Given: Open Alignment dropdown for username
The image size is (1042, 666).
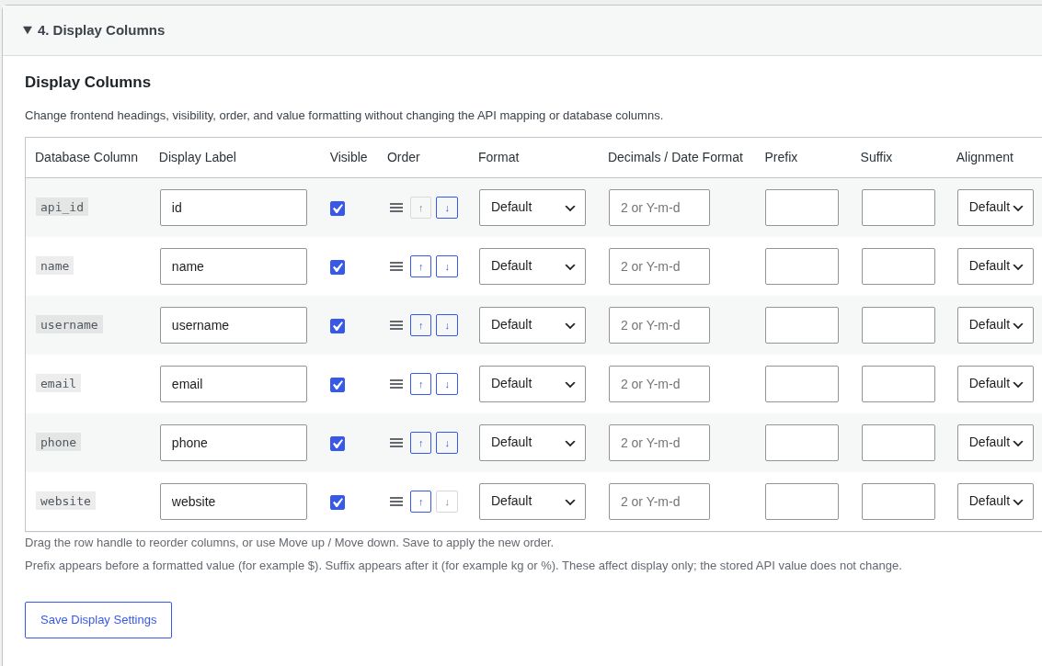Looking at the screenshot, I should 995,325.
